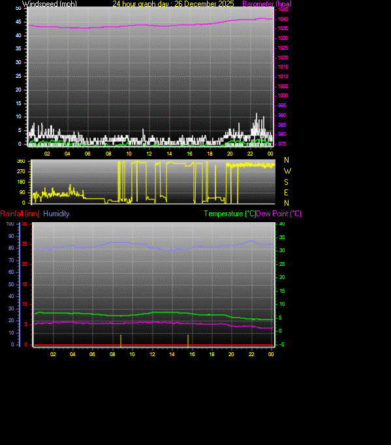Click the 1000 barometer axis value

(283, 95)
